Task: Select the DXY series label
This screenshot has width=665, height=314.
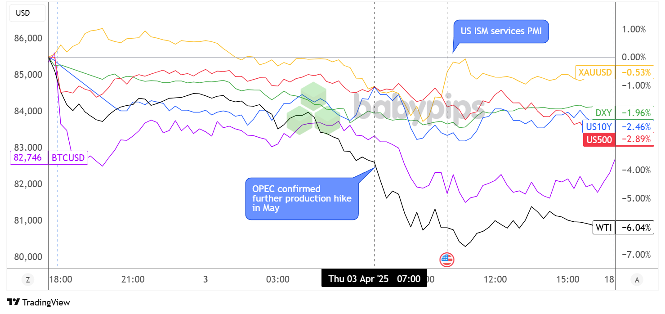Action: (x=603, y=112)
